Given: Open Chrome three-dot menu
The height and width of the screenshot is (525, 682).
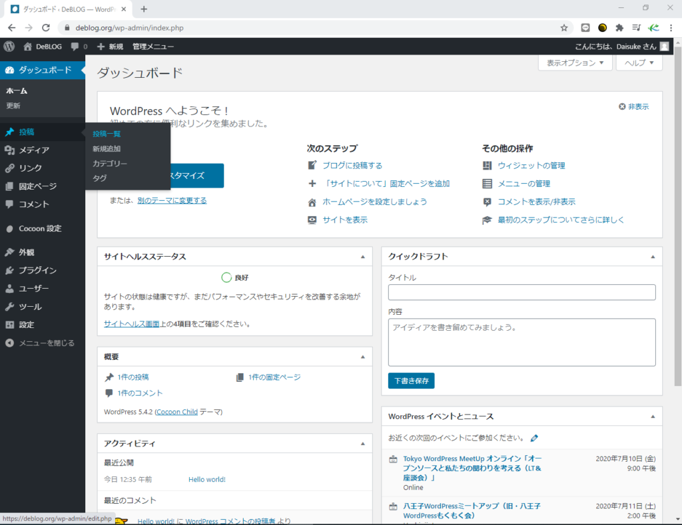Looking at the screenshot, I should tap(671, 28).
